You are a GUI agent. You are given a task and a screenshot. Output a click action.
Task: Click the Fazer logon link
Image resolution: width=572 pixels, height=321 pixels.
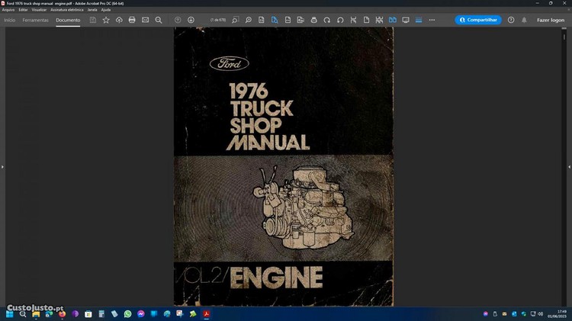[551, 20]
